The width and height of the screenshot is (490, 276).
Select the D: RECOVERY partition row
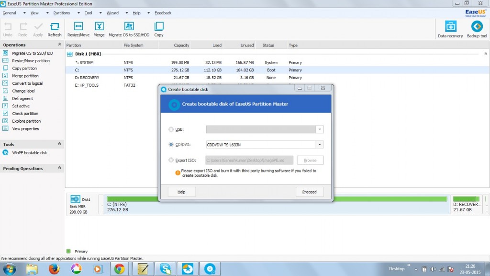point(277,78)
